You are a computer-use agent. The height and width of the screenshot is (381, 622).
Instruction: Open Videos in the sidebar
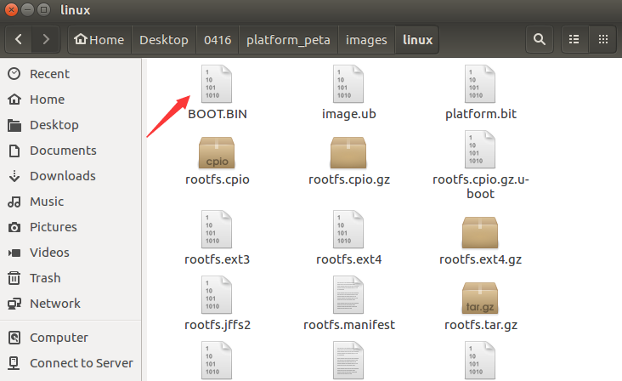point(71,253)
